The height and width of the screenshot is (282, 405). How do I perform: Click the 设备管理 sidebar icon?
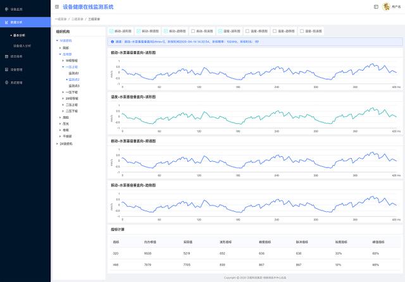coord(6,70)
